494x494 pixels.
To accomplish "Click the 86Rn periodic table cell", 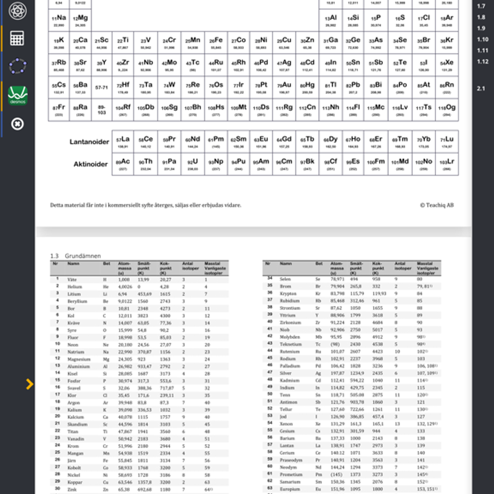I will click(x=447, y=87).
